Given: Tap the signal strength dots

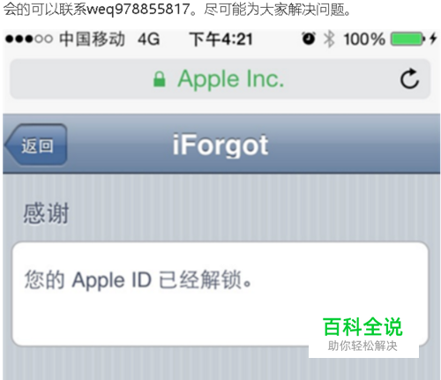Looking at the screenshot, I should tap(29, 39).
